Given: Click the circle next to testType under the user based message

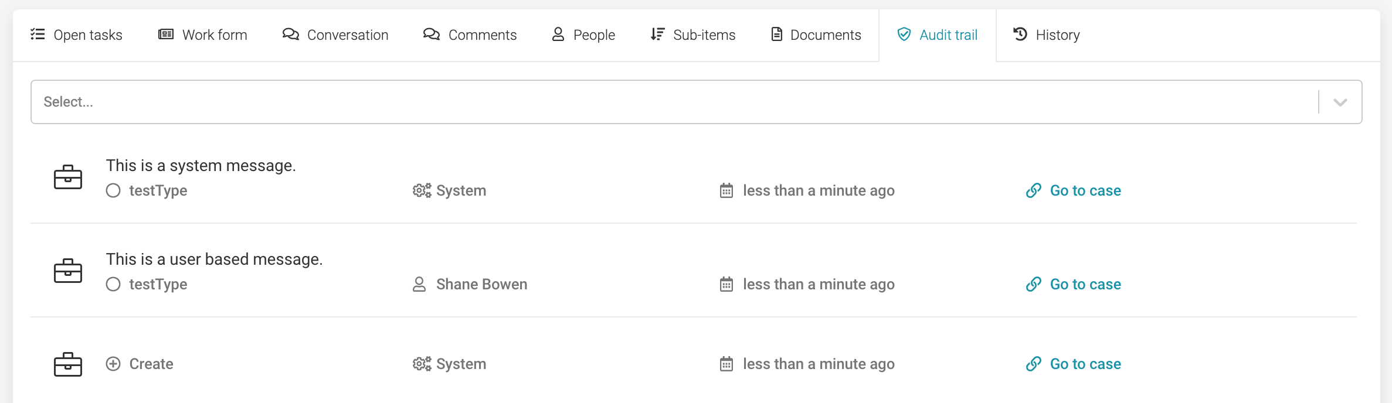Looking at the screenshot, I should point(113,284).
